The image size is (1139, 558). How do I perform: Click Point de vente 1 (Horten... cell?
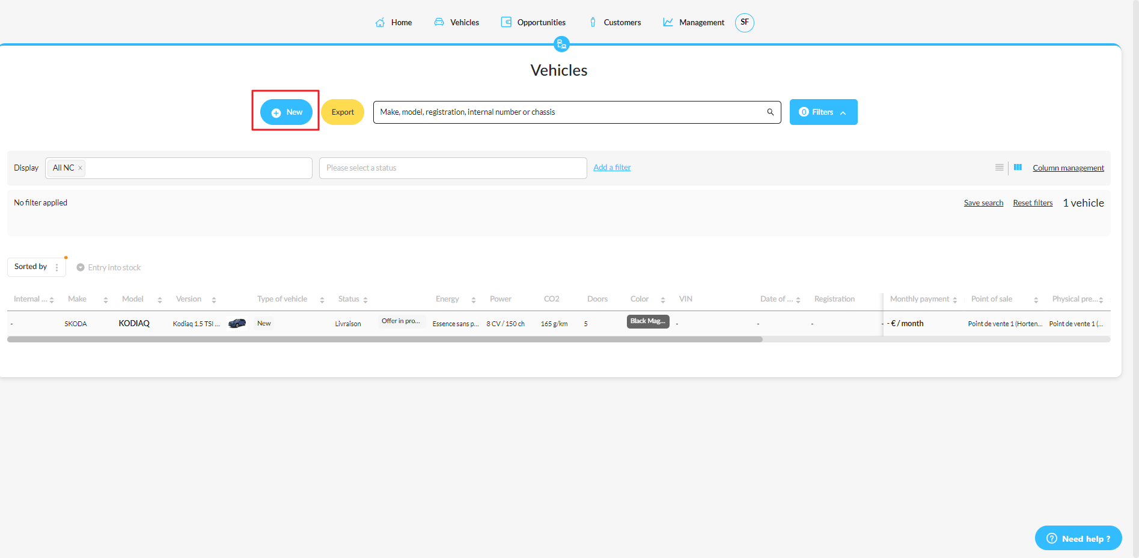click(x=1005, y=324)
